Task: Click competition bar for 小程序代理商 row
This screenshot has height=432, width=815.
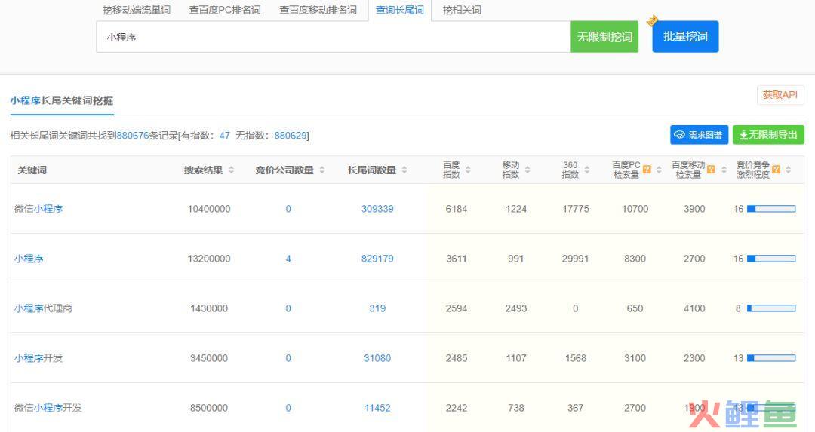Action: click(771, 308)
